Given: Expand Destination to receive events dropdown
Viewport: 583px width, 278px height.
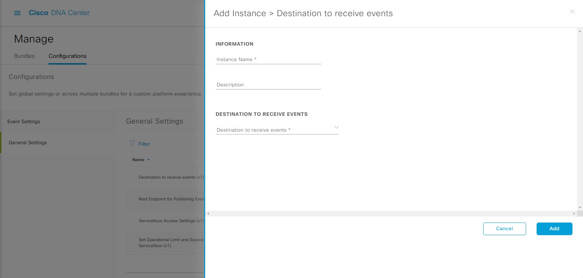Looking at the screenshot, I should [x=277, y=130].
